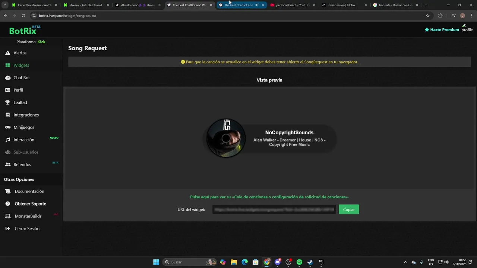Viewport: 477px width, 268px height.
Task: Switch to the Abuelo nooo TikTok tab
Action: pyautogui.click(x=138, y=5)
